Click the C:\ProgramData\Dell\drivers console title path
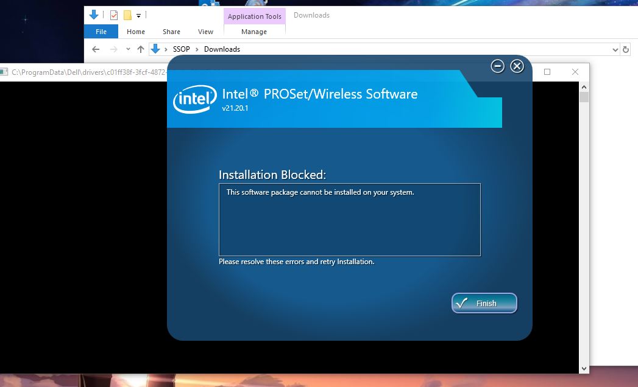This screenshot has height=387, width=638. (x=89, y=72)
